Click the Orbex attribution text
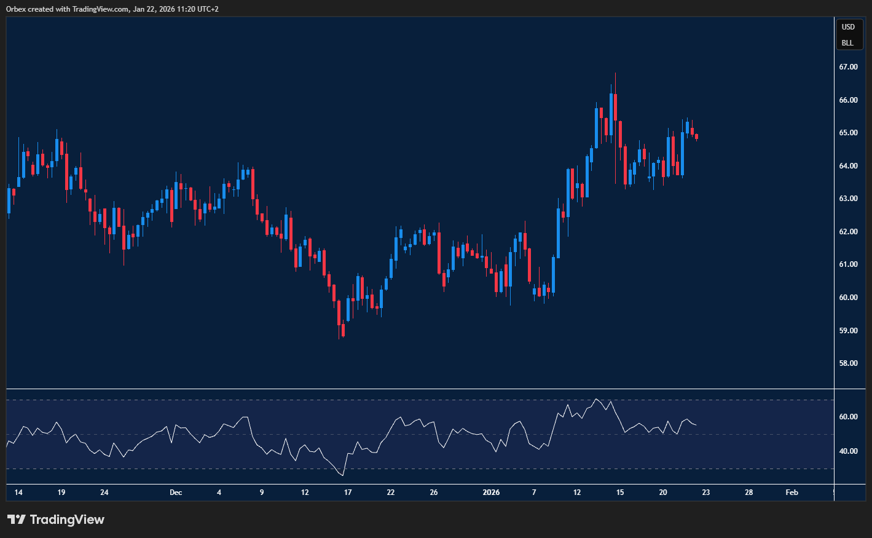This screenshot has width=872, height=538. click(14, 9)
